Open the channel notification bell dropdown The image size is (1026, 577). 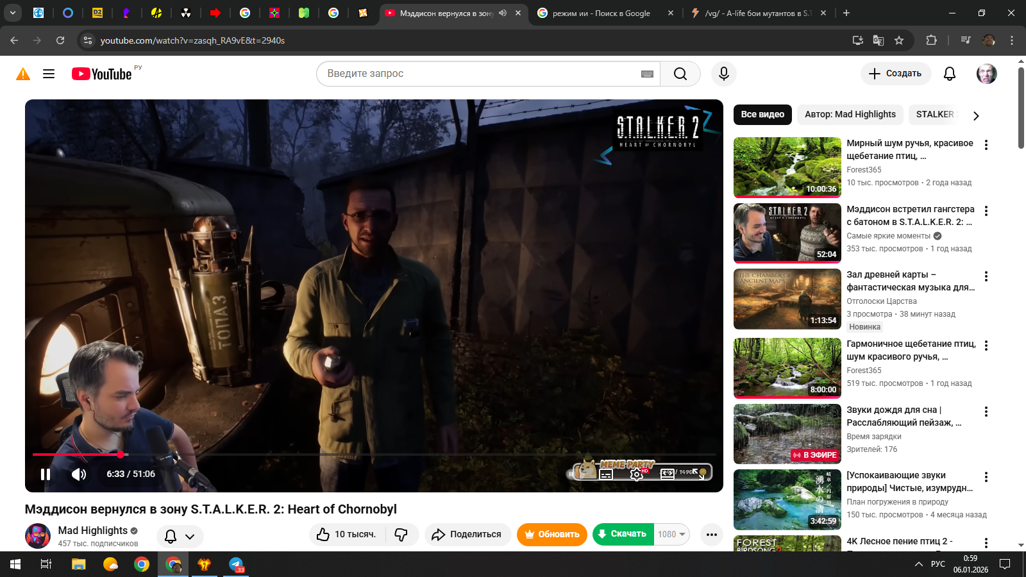pyautogui.click(x=180, y=537)
